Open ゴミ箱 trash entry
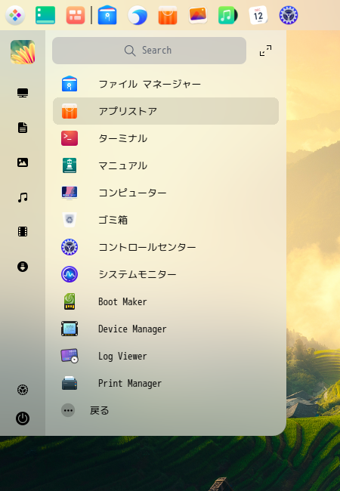Image resolution: width=340 pixels, height=491 pixels. (x=165, y=220)
